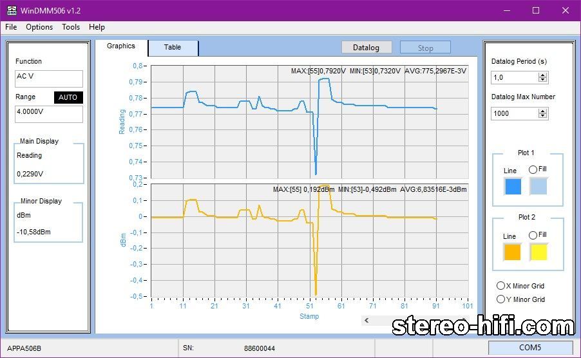Click the AUTO range button
Viewport: 581px width, 358px height.
(x=68, y=97)
